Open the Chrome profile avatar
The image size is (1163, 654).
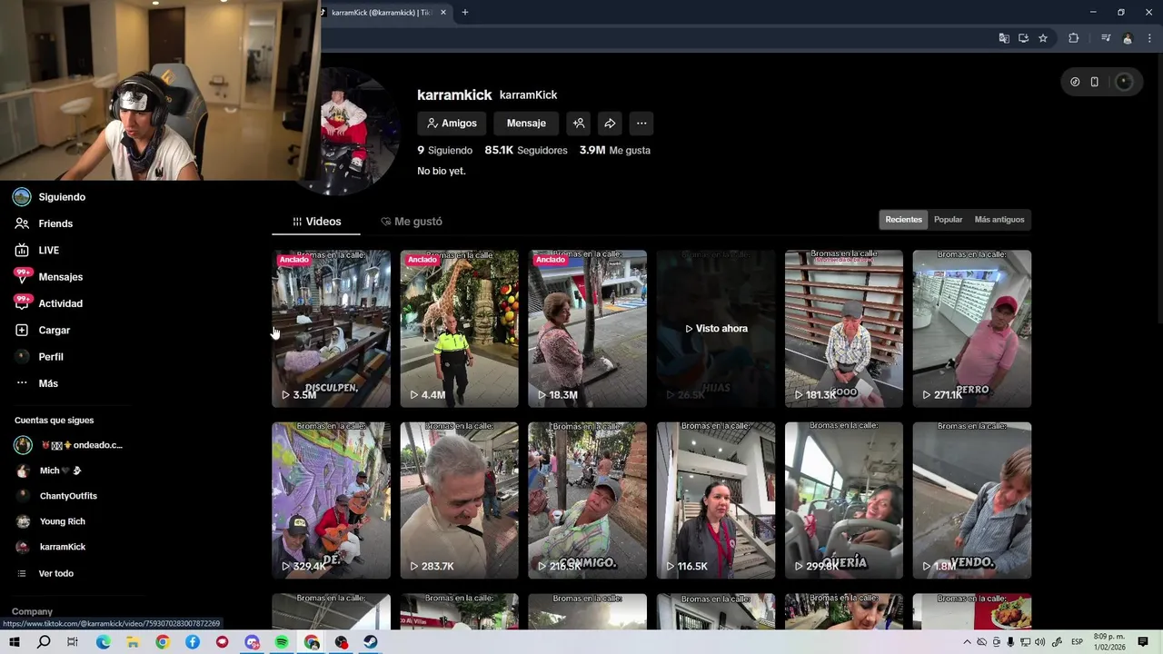tap(1128, 38)
